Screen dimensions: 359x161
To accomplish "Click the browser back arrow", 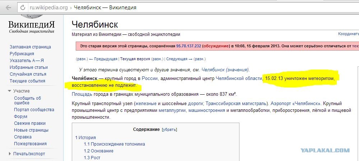I will 9,8.
